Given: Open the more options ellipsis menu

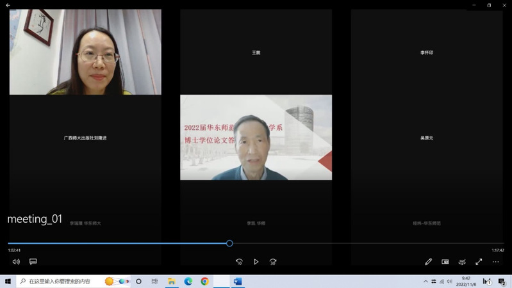Looking at the screenshot, I should click(x=495, y=262).
